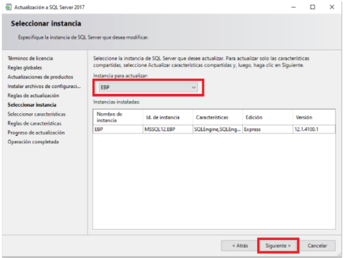Viewport: 344px width, 258px height.
Task: Select the 'Términos de licencia' step
Action: click(30, 59)
